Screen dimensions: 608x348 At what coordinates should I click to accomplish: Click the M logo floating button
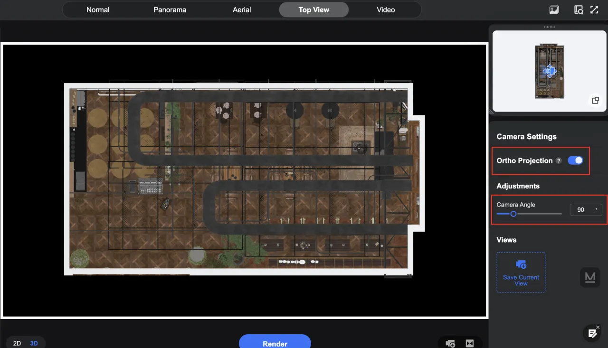590,277
